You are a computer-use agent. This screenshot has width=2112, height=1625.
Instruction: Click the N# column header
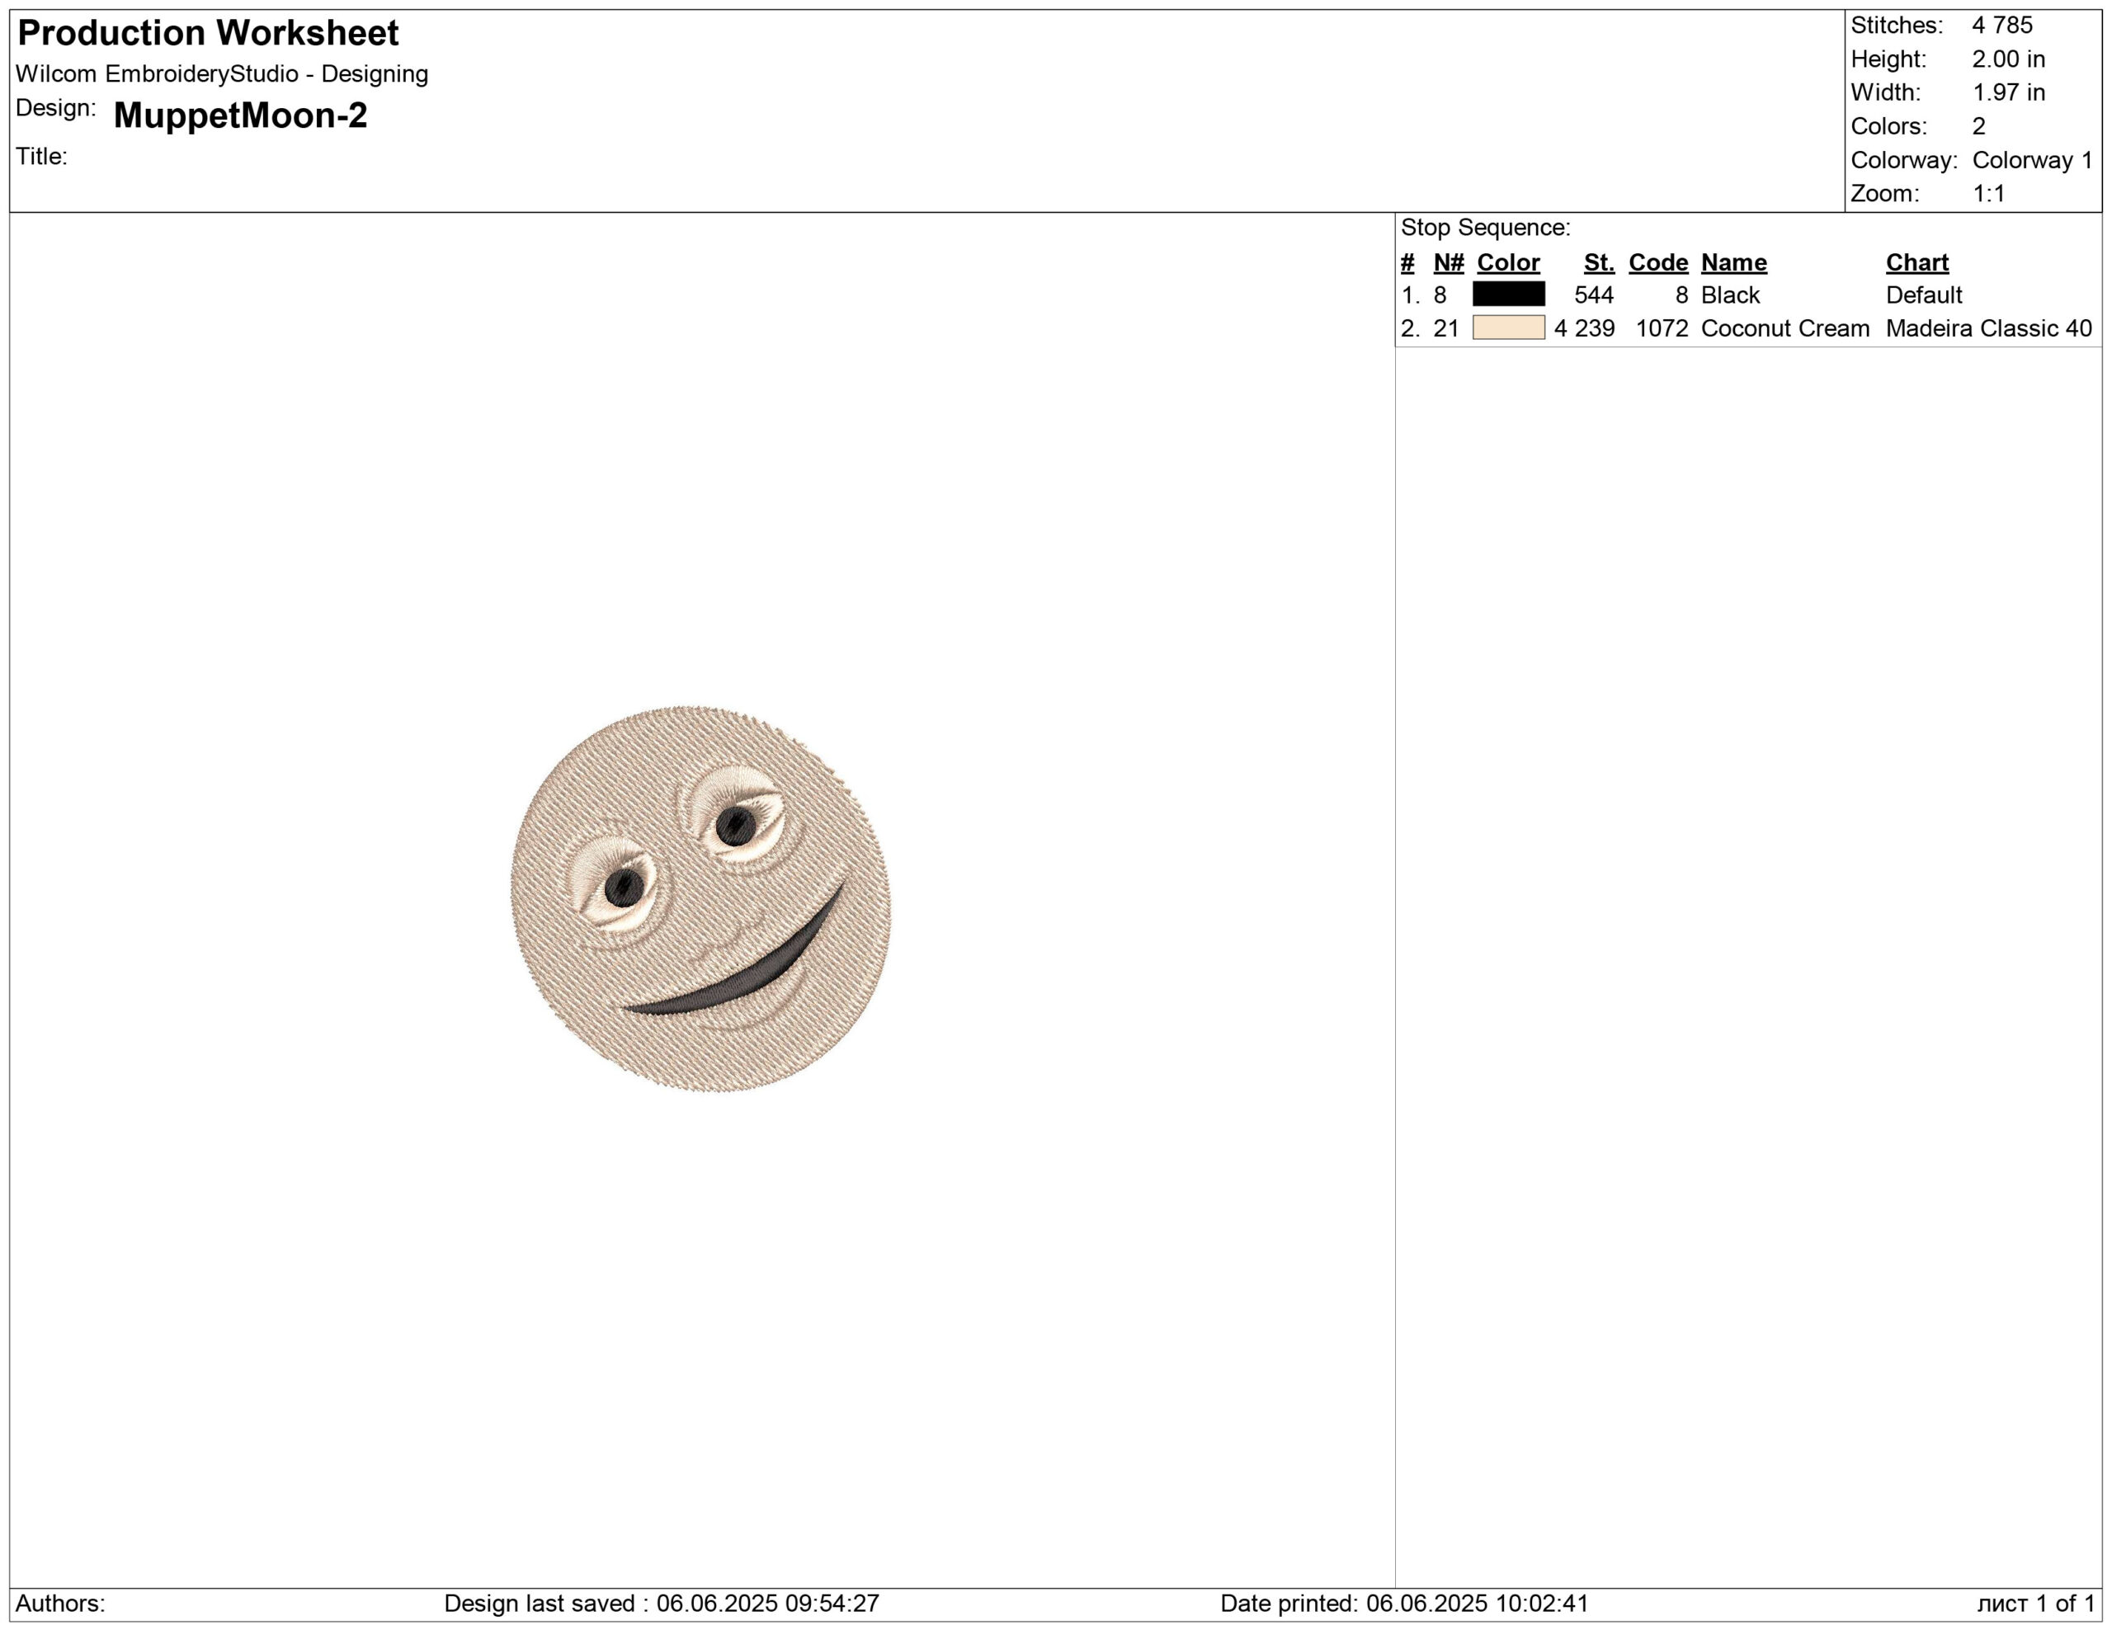pos(1448,262)
